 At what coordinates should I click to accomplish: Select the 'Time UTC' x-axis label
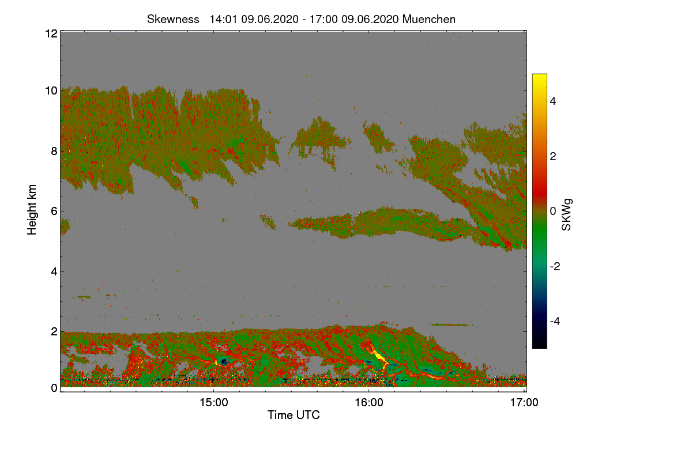294,415
